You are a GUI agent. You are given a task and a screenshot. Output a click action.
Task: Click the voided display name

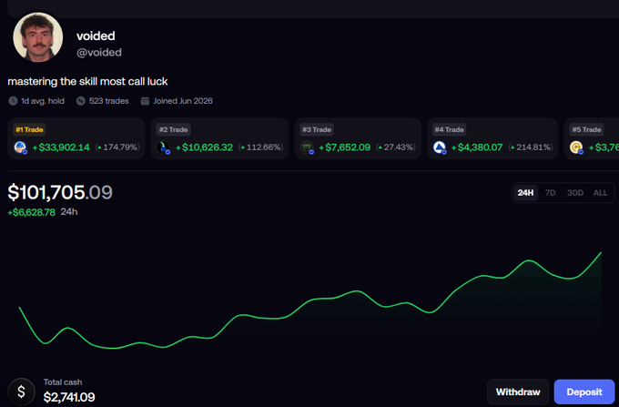(x=96, y=36)
